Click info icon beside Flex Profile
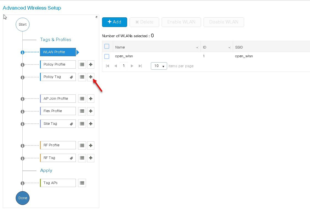This screenshot has height=211, width=310. point(23,112)
